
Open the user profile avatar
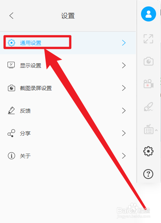(149, 14)
